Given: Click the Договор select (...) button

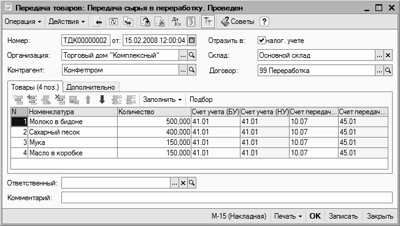Looking at the screenshot, I should [379, 71].
